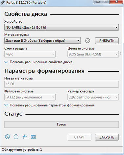Click the Файловая система label
This screenshot has width=124, height=155.
click(x=19, y=91)
